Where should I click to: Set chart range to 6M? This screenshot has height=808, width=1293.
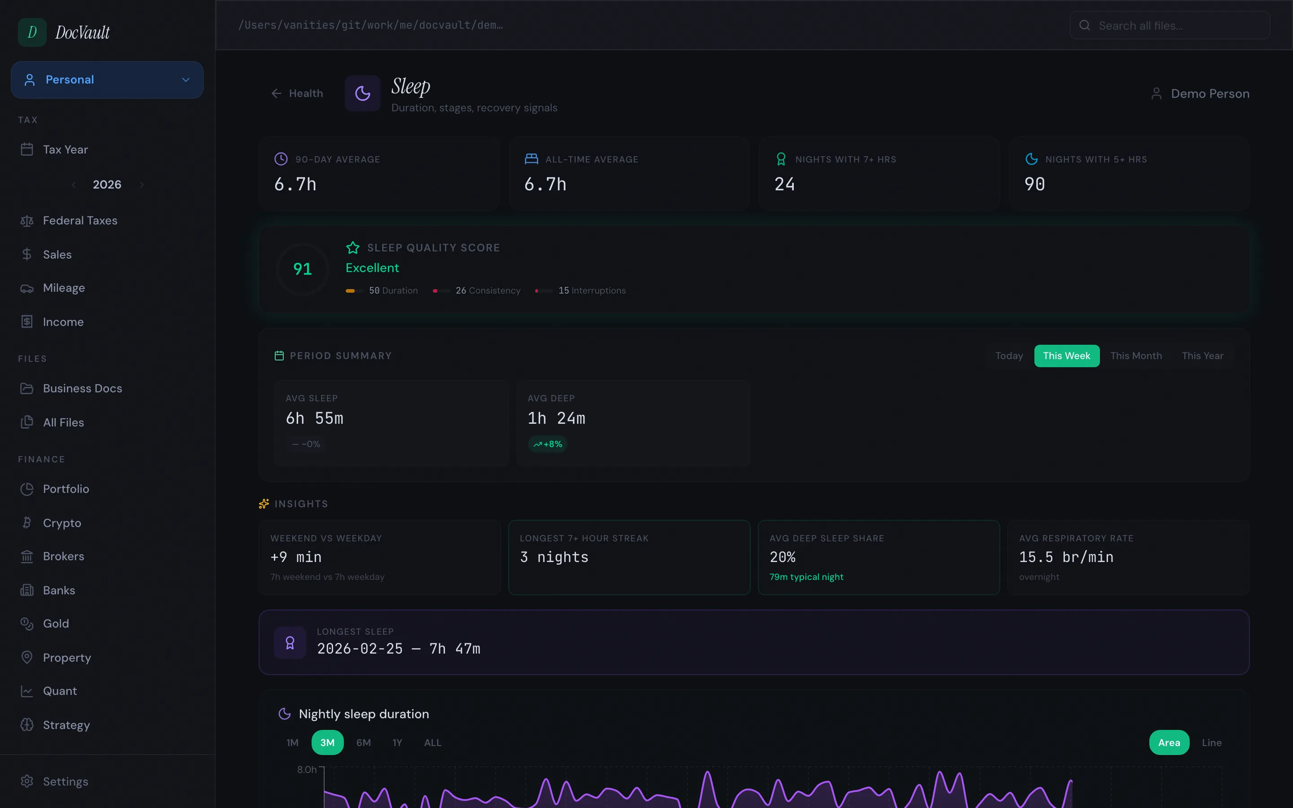coord(363,742)
